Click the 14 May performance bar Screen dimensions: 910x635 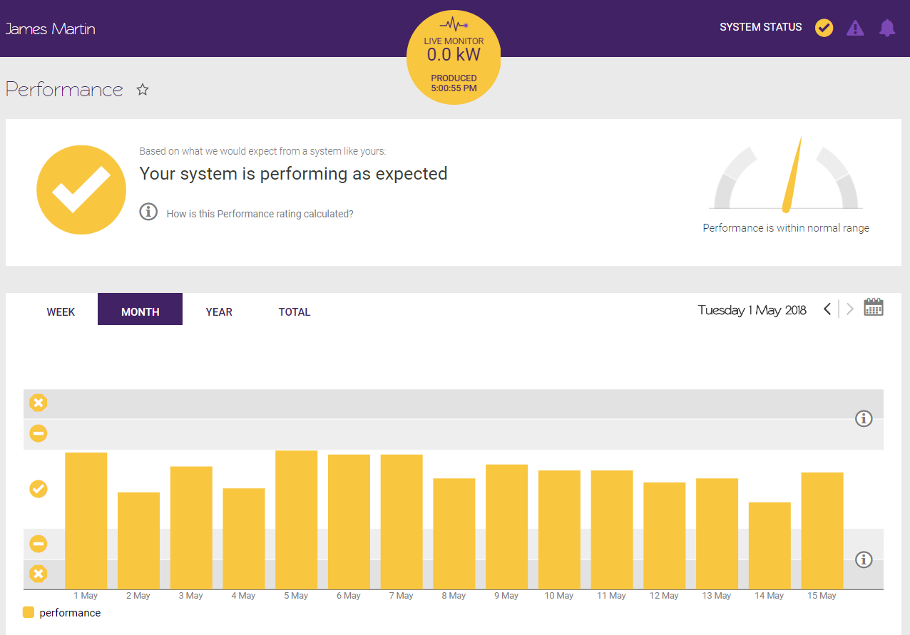click(770, 545)
